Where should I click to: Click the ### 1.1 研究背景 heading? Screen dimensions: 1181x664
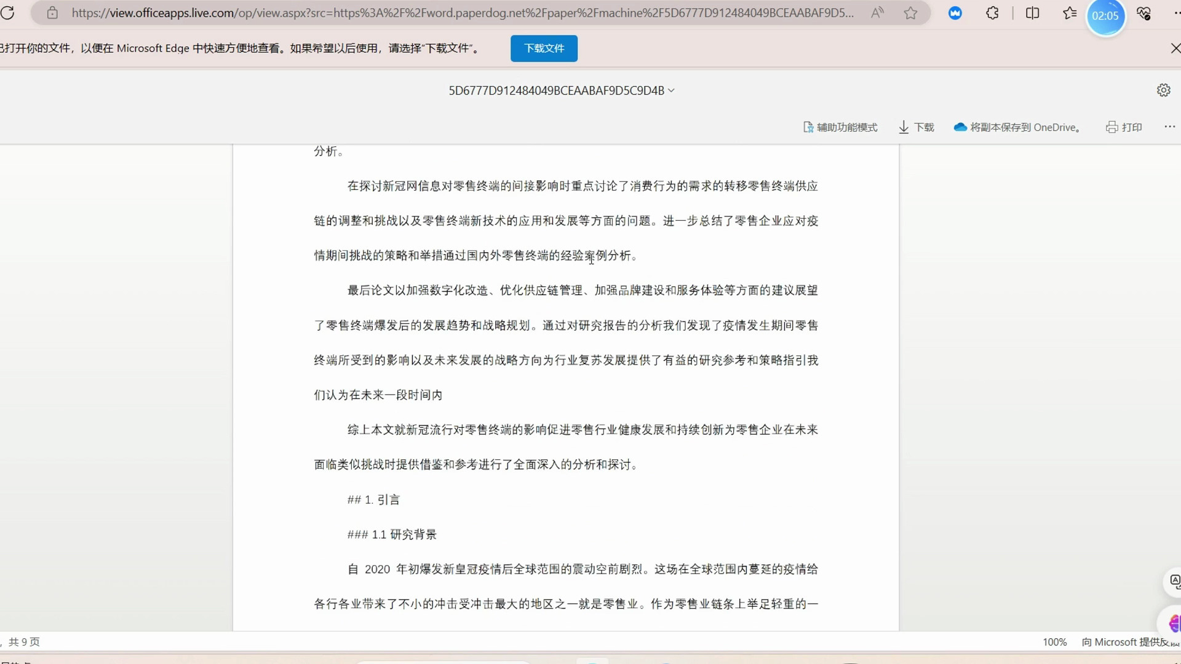pos(392,535)
